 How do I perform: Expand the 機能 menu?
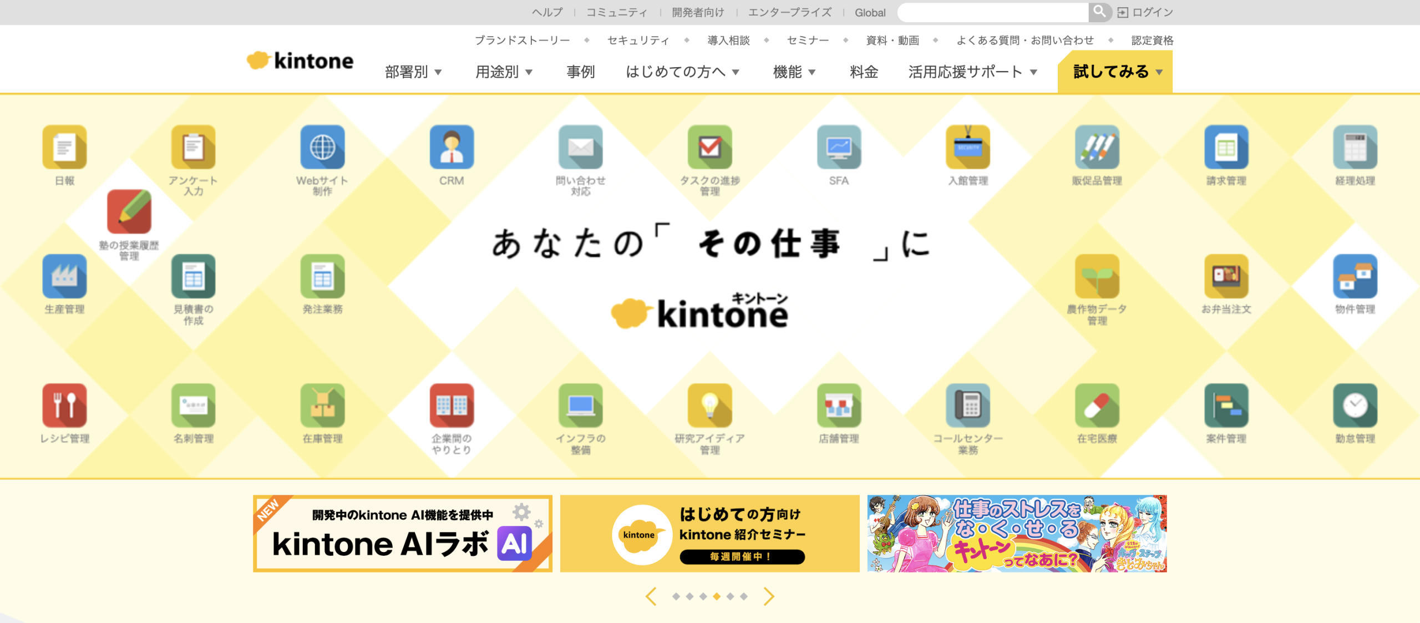794,72
